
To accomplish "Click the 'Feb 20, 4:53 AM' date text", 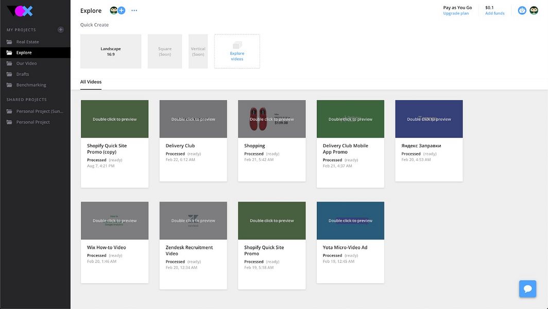I will tap(416, 160).
